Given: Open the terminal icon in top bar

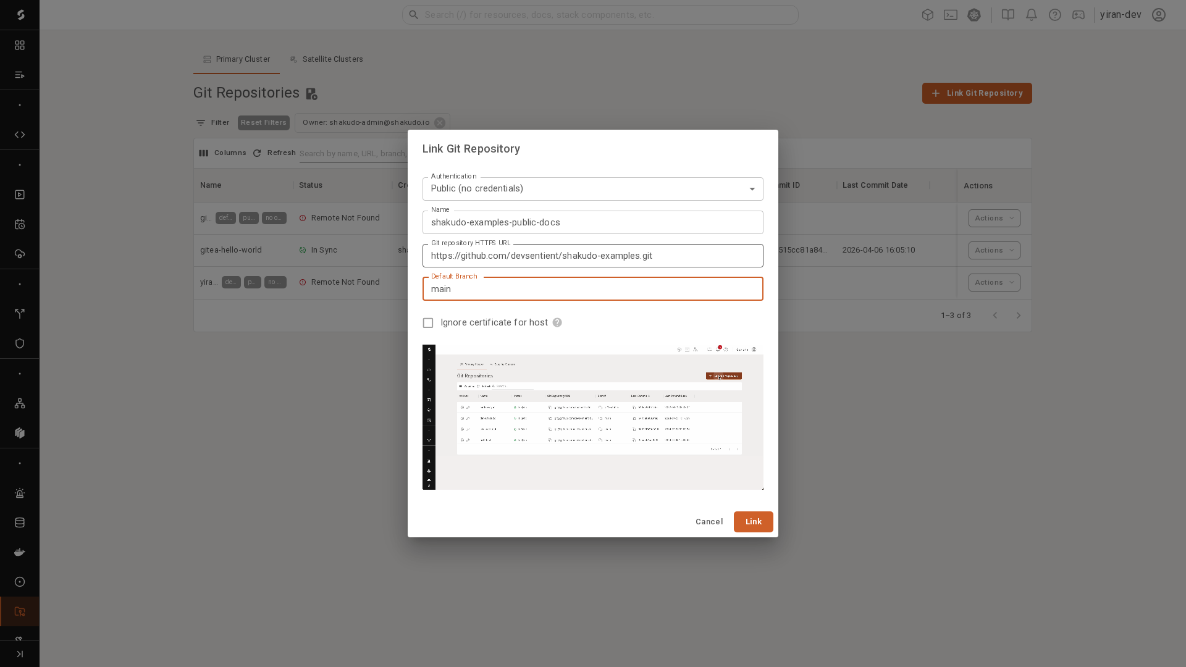Looking at the screenshot, I should click(x=951, y=15).
